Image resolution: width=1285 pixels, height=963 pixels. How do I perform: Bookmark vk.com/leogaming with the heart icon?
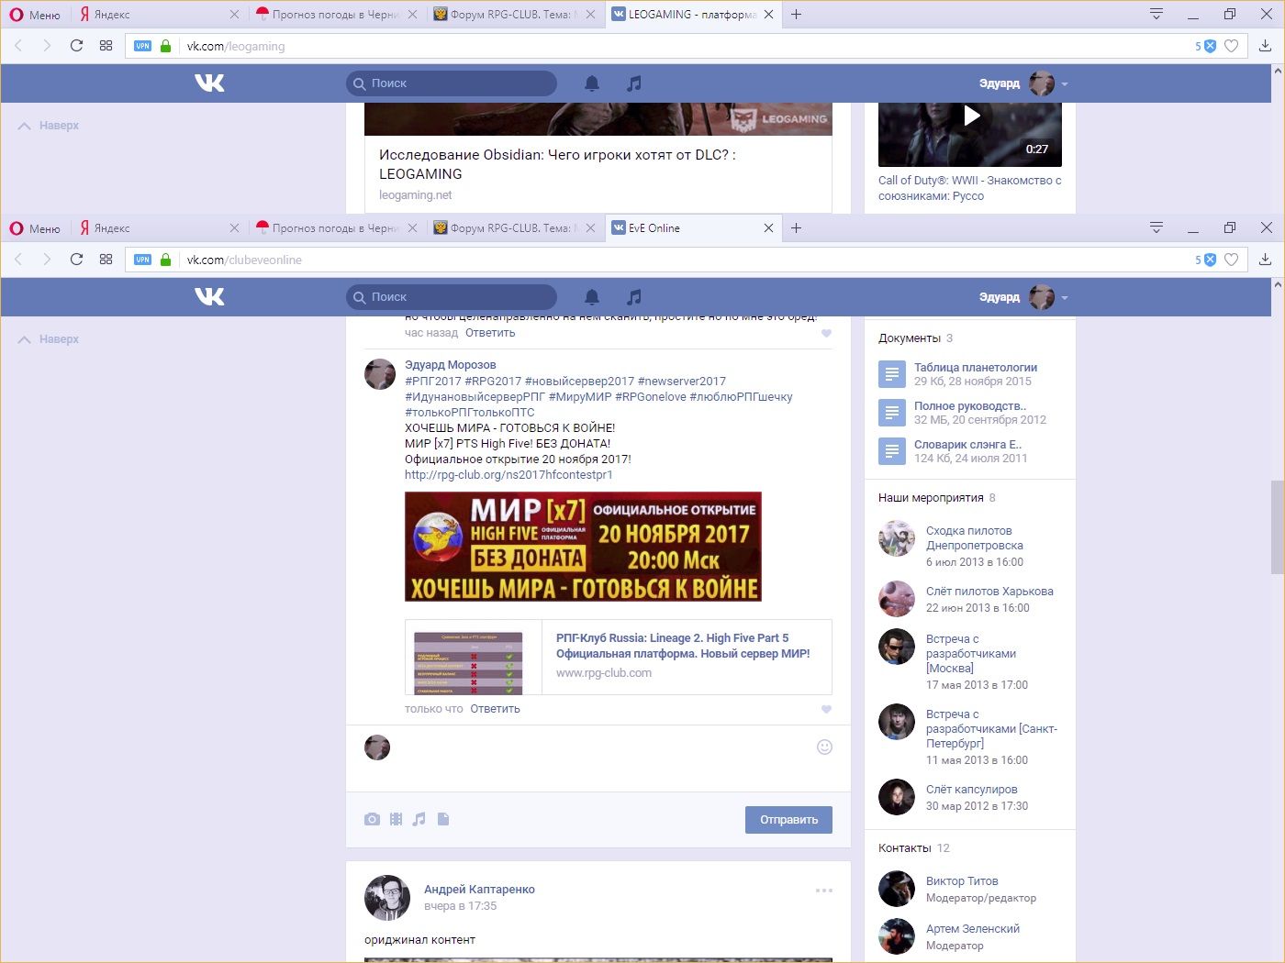point(1232,46)
